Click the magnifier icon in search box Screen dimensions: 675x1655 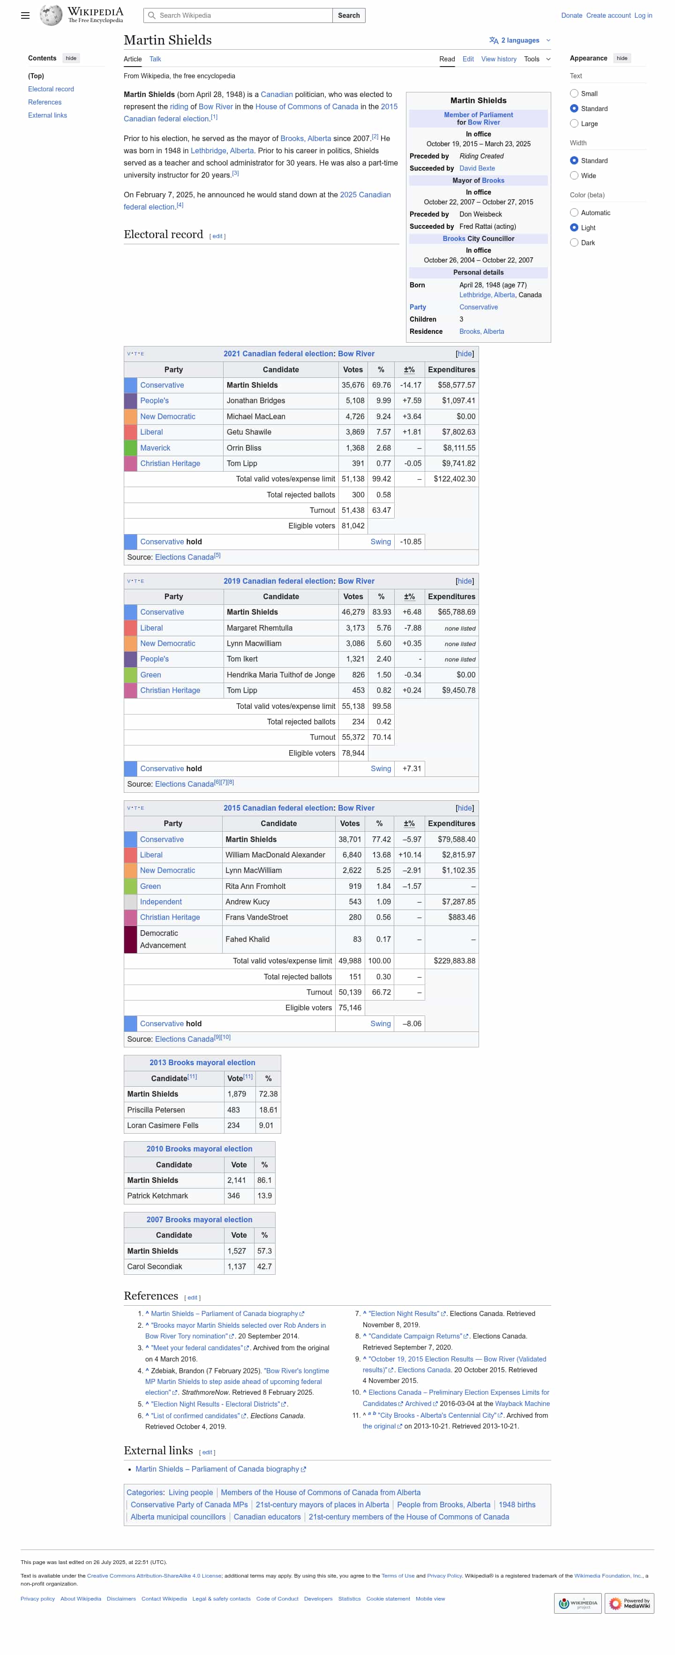151,15
